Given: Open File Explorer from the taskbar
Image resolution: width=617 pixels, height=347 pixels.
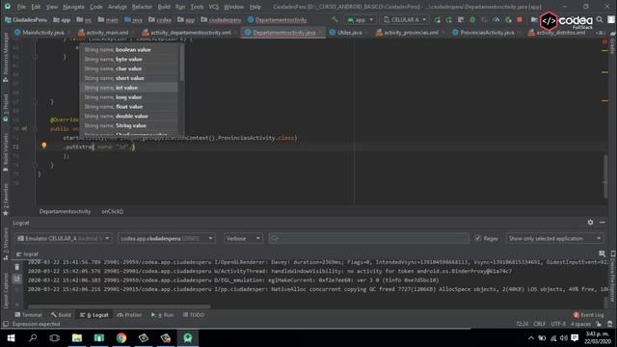Looking at the screenshot, I should (77, 337).
